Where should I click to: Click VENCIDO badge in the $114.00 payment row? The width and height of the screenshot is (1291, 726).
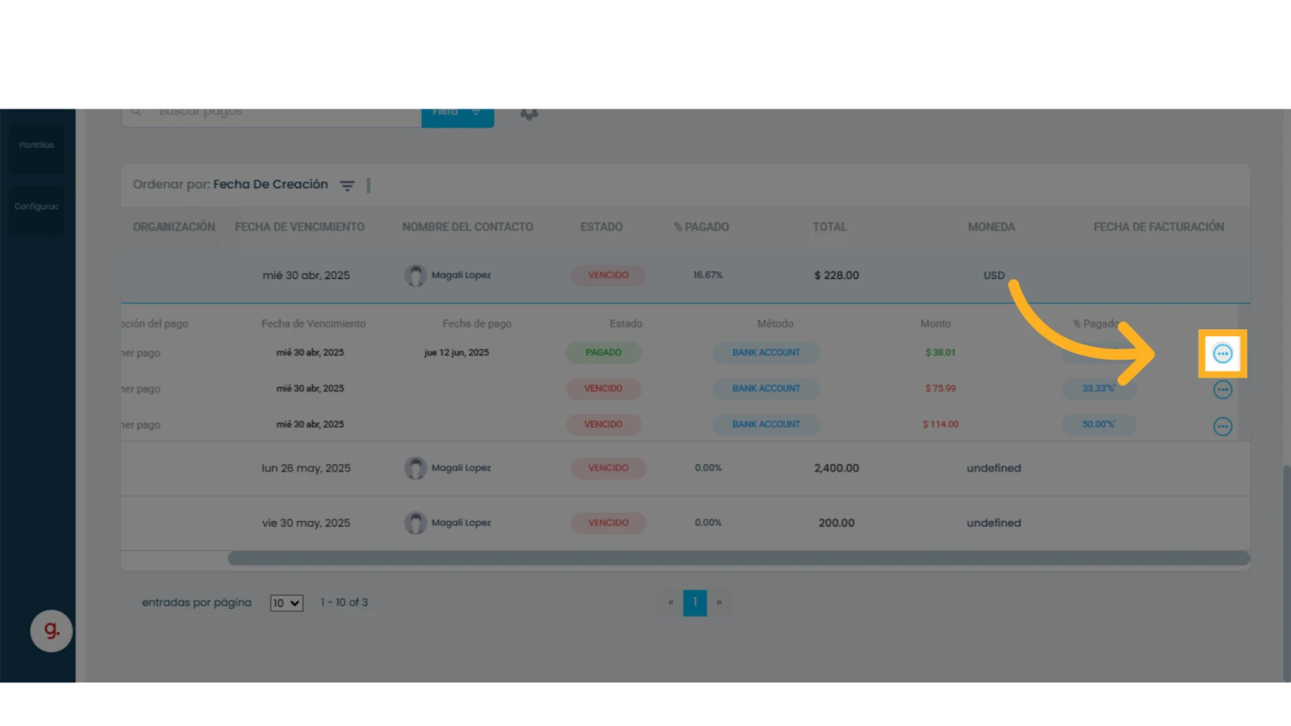[x=603, y=424]
